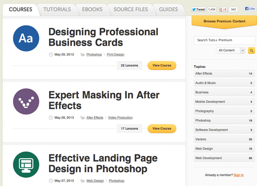
Task: Open the Tutorials tab
Action: point(57,10)
